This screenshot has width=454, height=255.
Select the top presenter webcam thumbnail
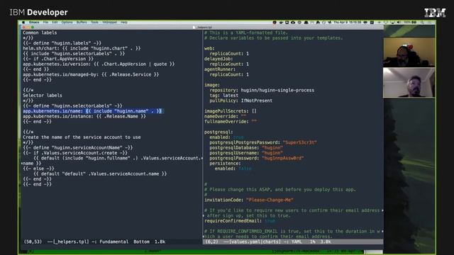click(409, 52)
